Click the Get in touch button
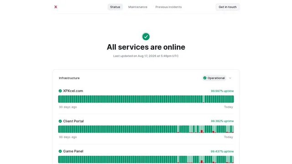 click(228, 7)
